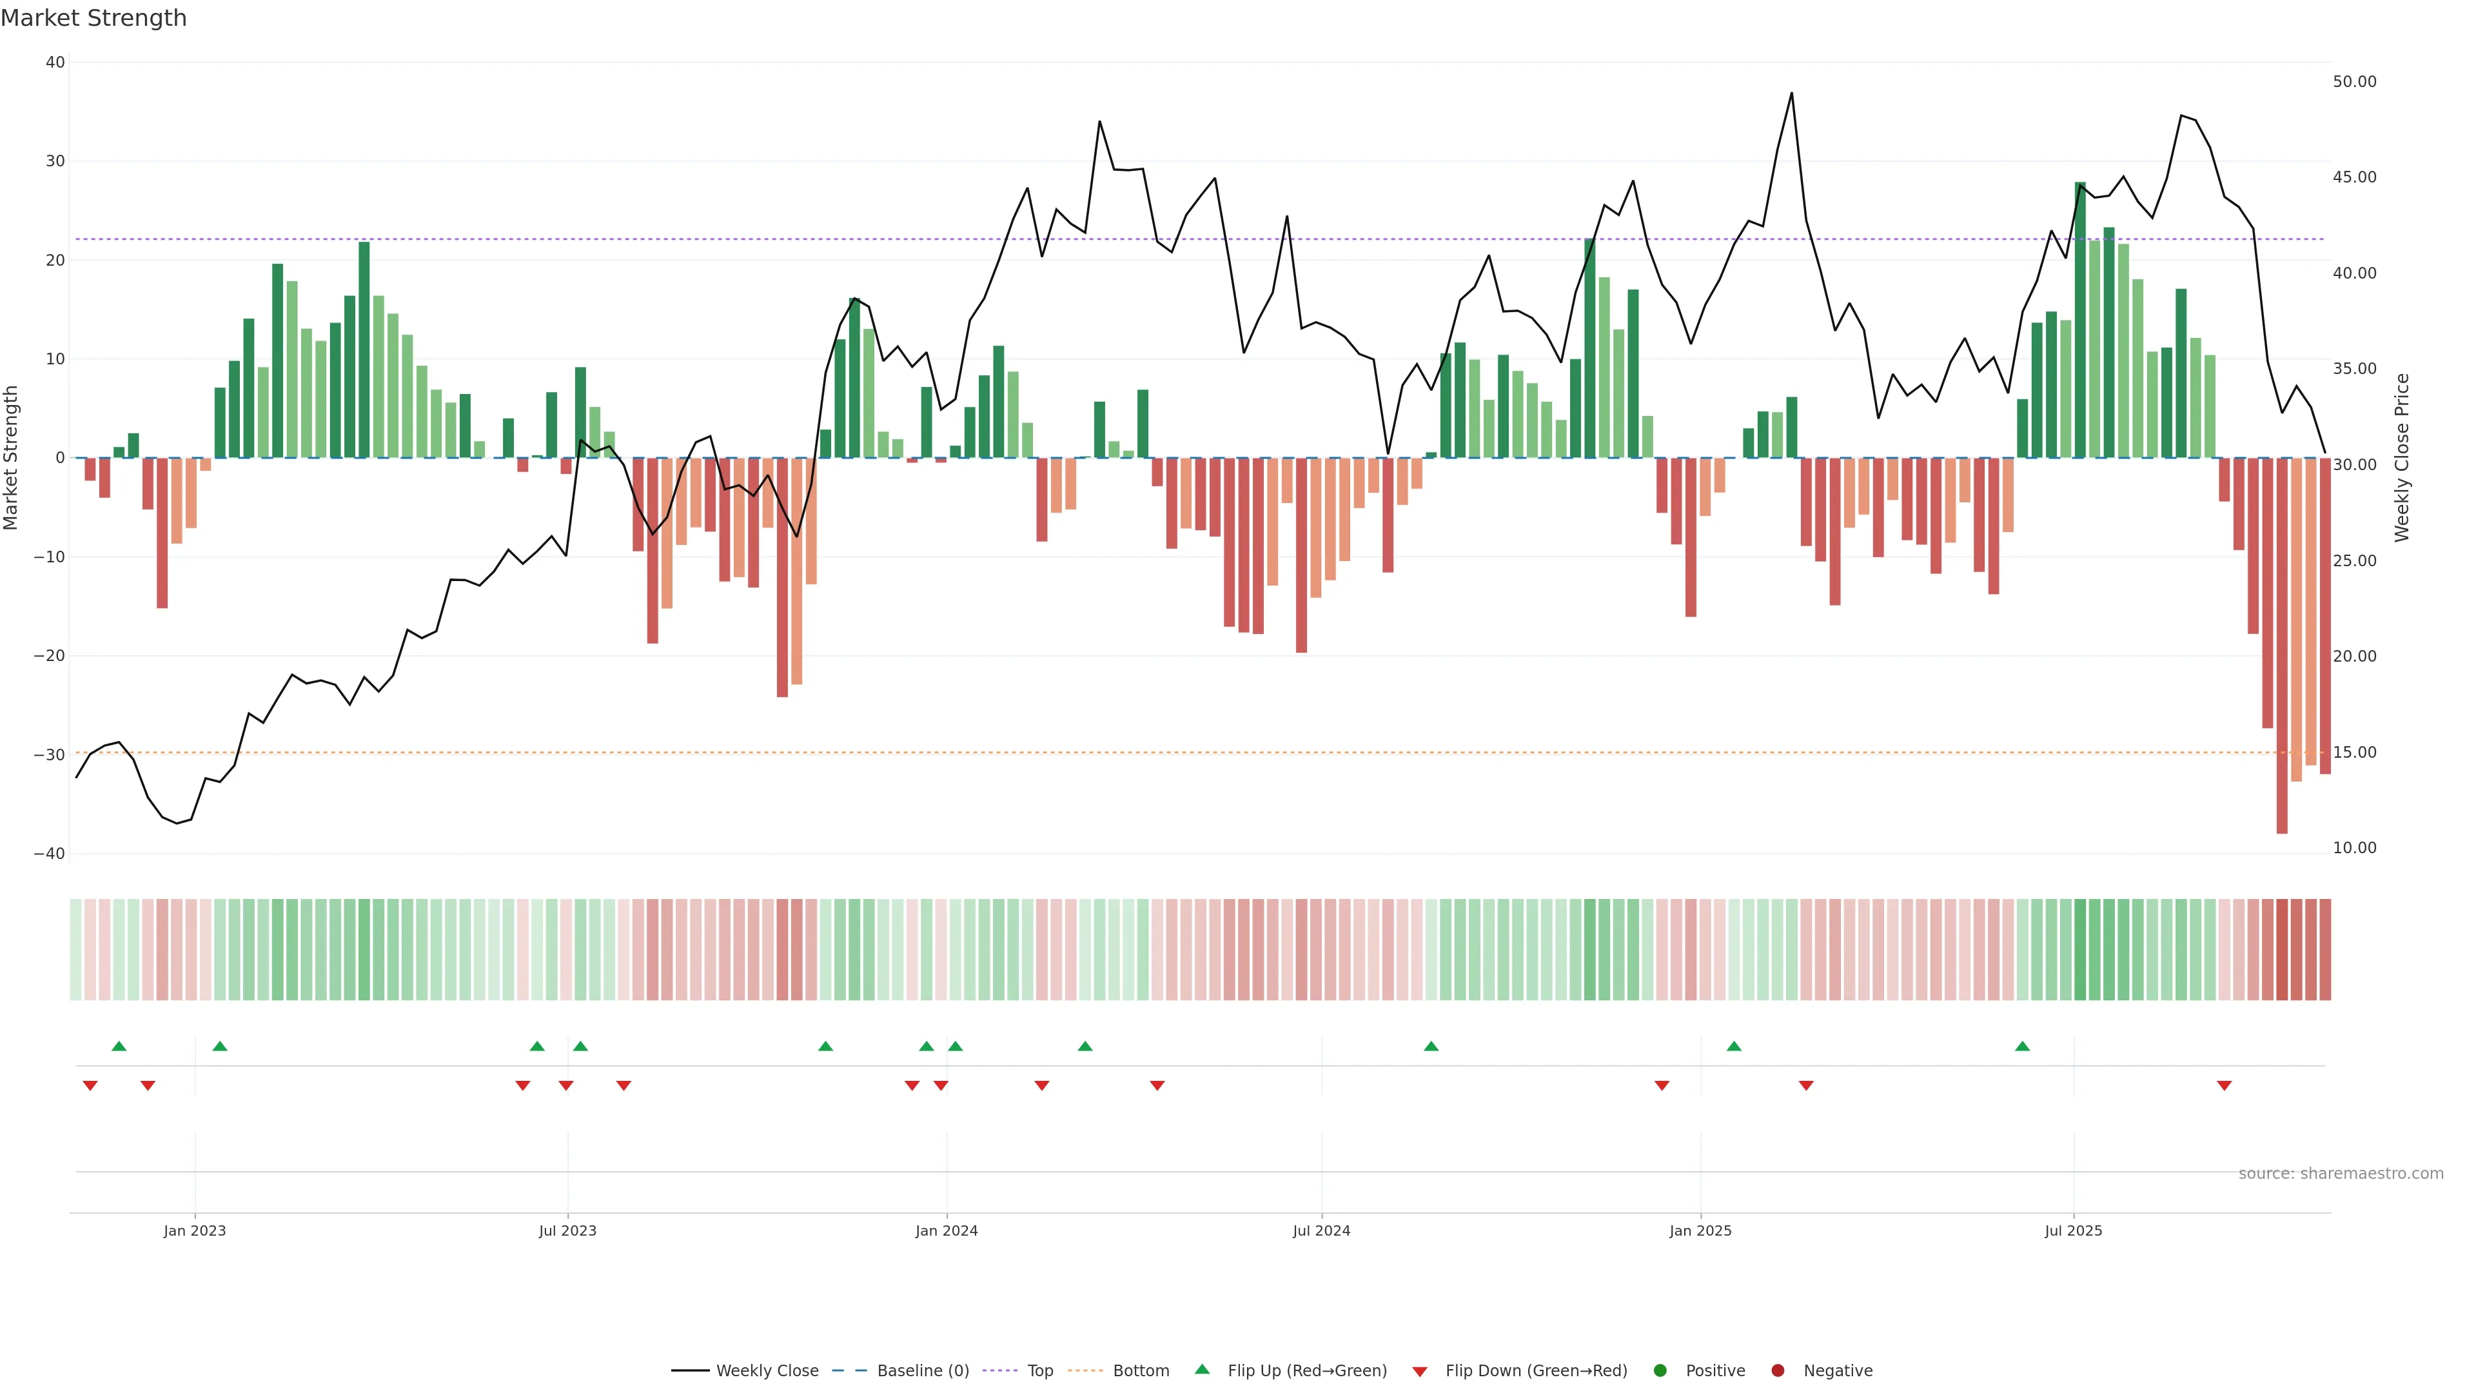
Task: Click the last red flip-down marker on timeline
Action: coord(2224,1085)
